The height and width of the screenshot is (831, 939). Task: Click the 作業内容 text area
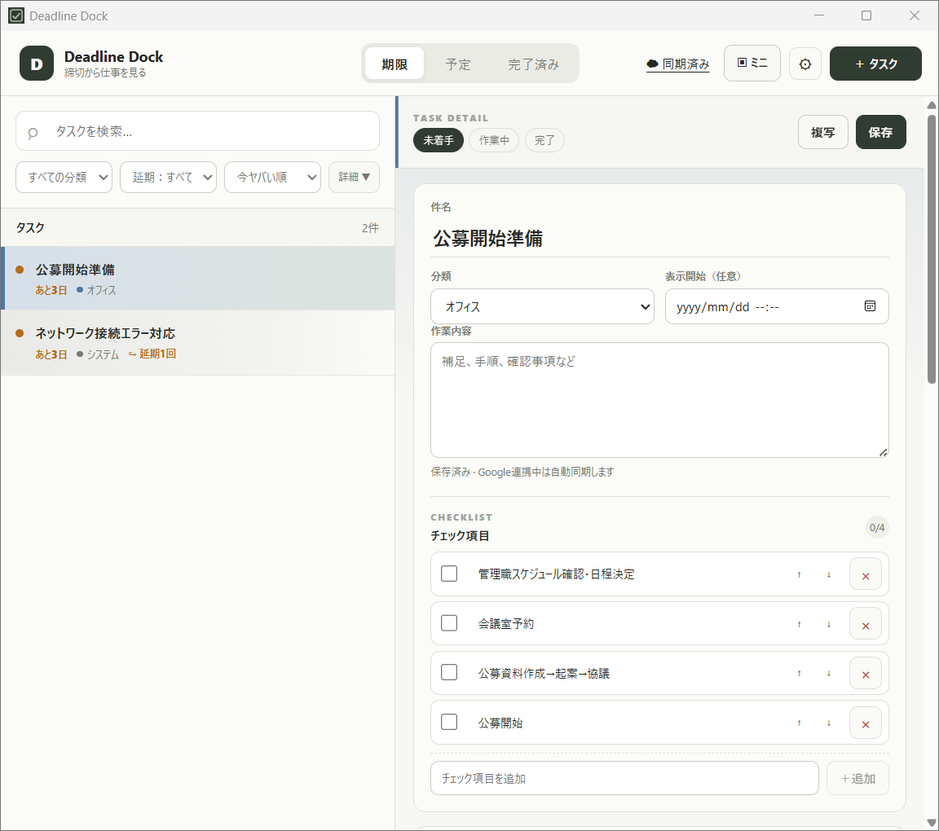[659, 400]
